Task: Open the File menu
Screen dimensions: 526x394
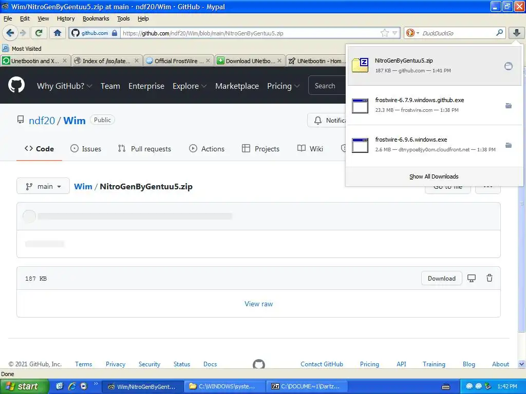Action: tap(8, 18)
